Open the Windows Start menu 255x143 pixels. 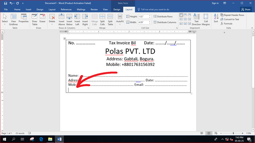(x=4, y=139)
